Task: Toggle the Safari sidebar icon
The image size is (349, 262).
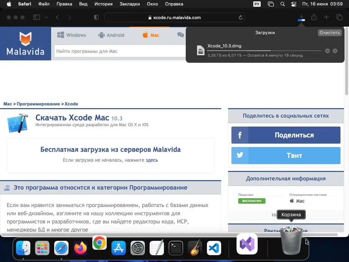Action: [x=36, y=17]
